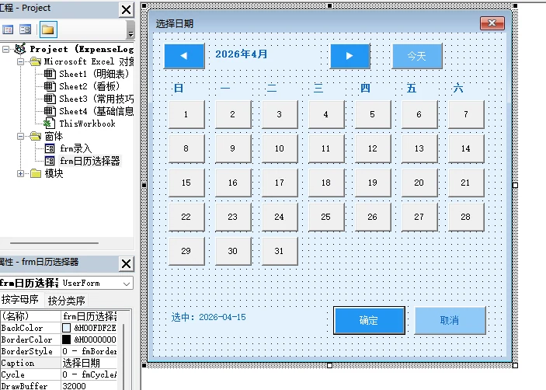
Task: Click day button 19
Action: (x=373, y=183)
